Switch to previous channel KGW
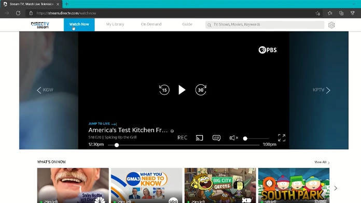This screenshot has width=361, height=203. pos(45,90)
